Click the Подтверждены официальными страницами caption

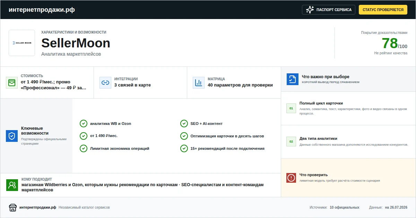pos(43,141)
